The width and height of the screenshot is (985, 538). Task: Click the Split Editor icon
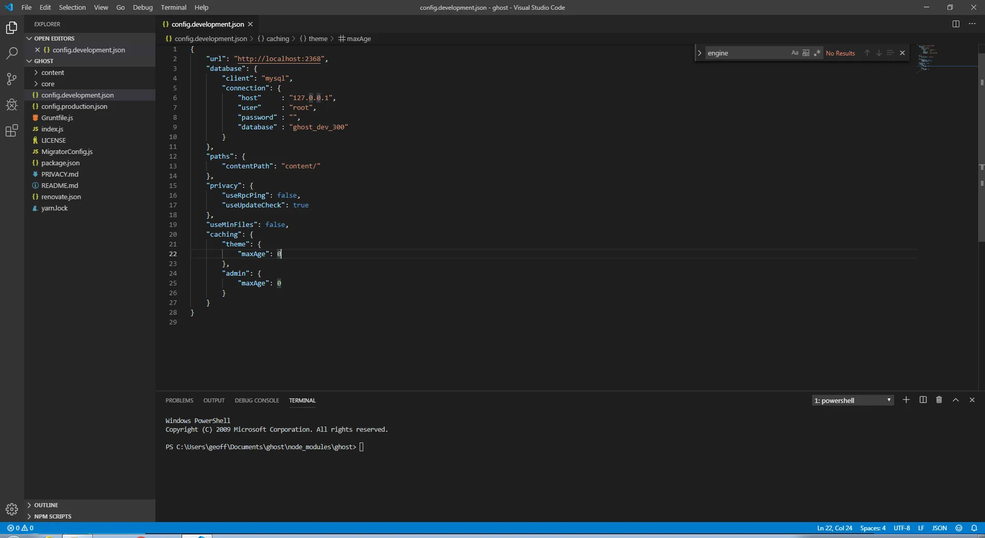[956, 24]
